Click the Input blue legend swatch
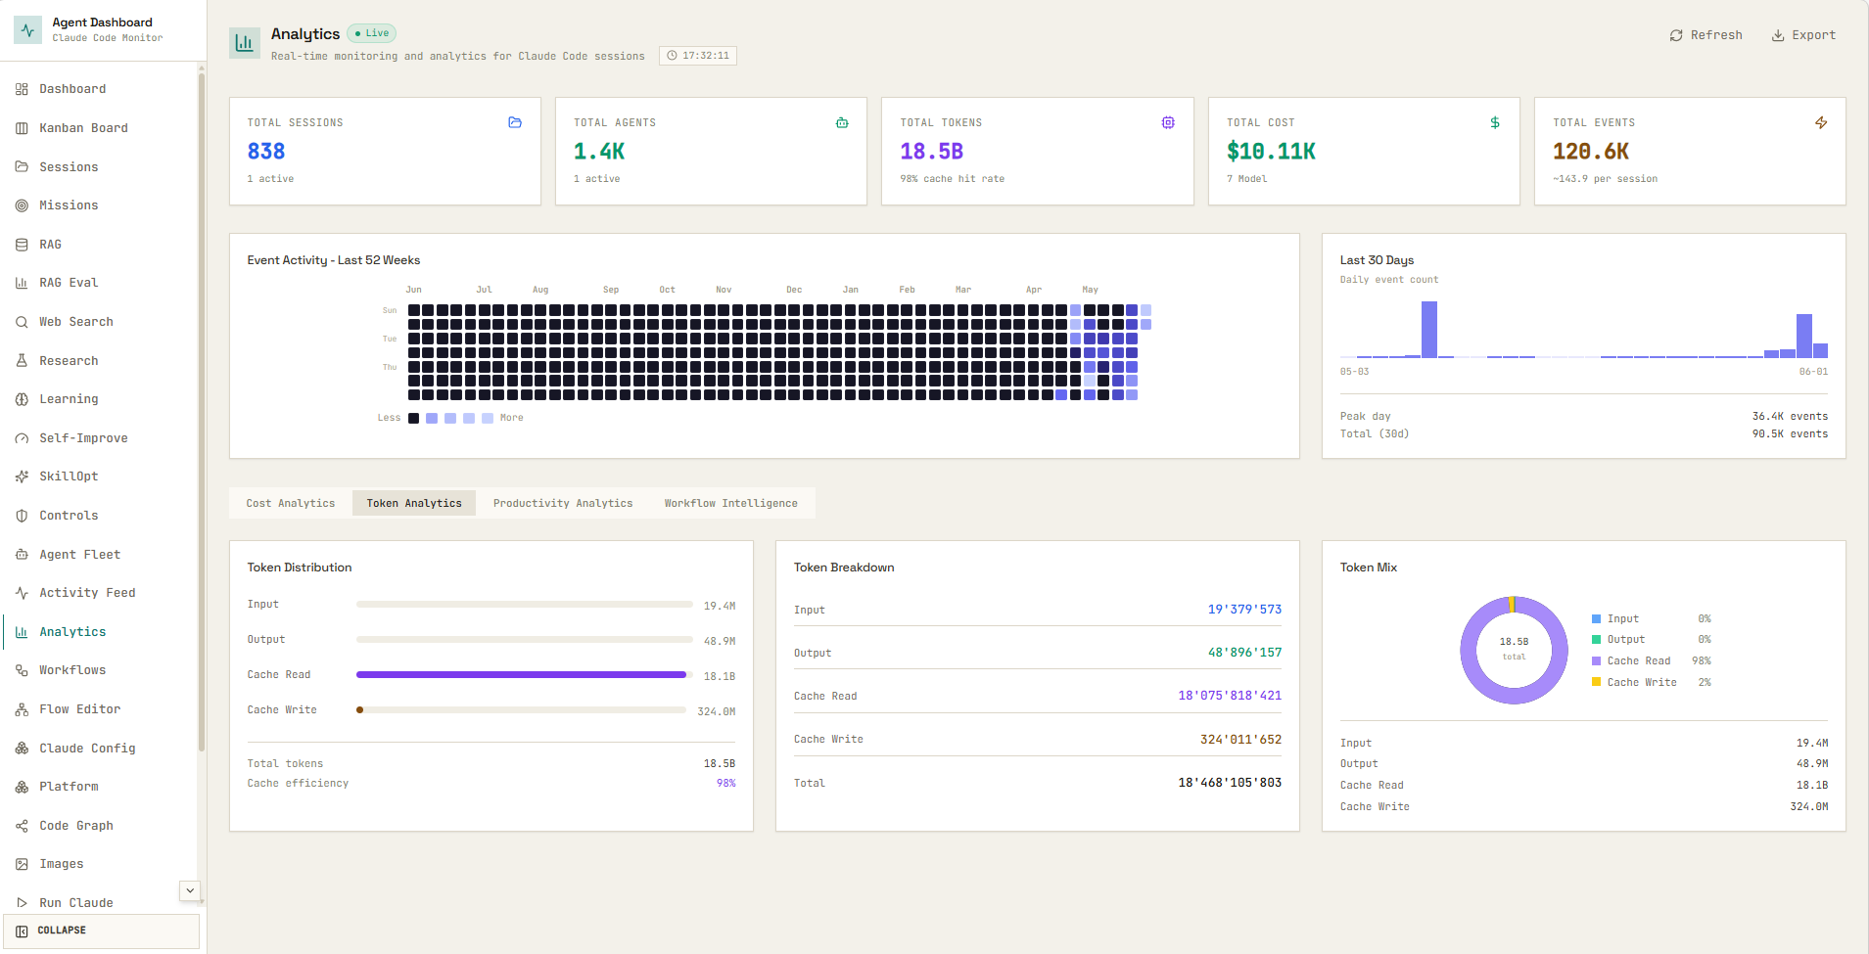The image size is (1869, 954). coord(1597,618)
